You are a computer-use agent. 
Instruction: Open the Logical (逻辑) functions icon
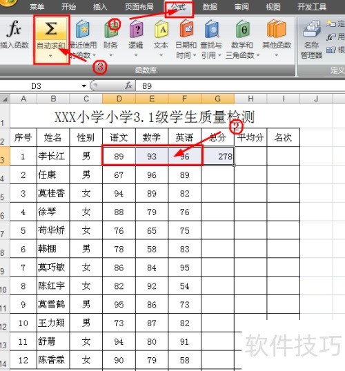click(x=137, y=29)
